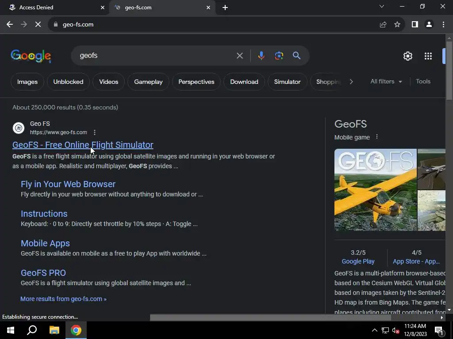Click the muted volume tray icon
453x339 pixels.
pos(395,330)
